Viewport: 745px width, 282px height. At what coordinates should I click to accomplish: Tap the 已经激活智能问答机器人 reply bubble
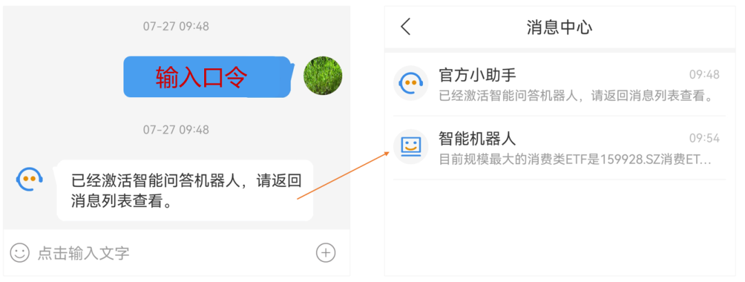pyautogui.click(x=185, y=190)
